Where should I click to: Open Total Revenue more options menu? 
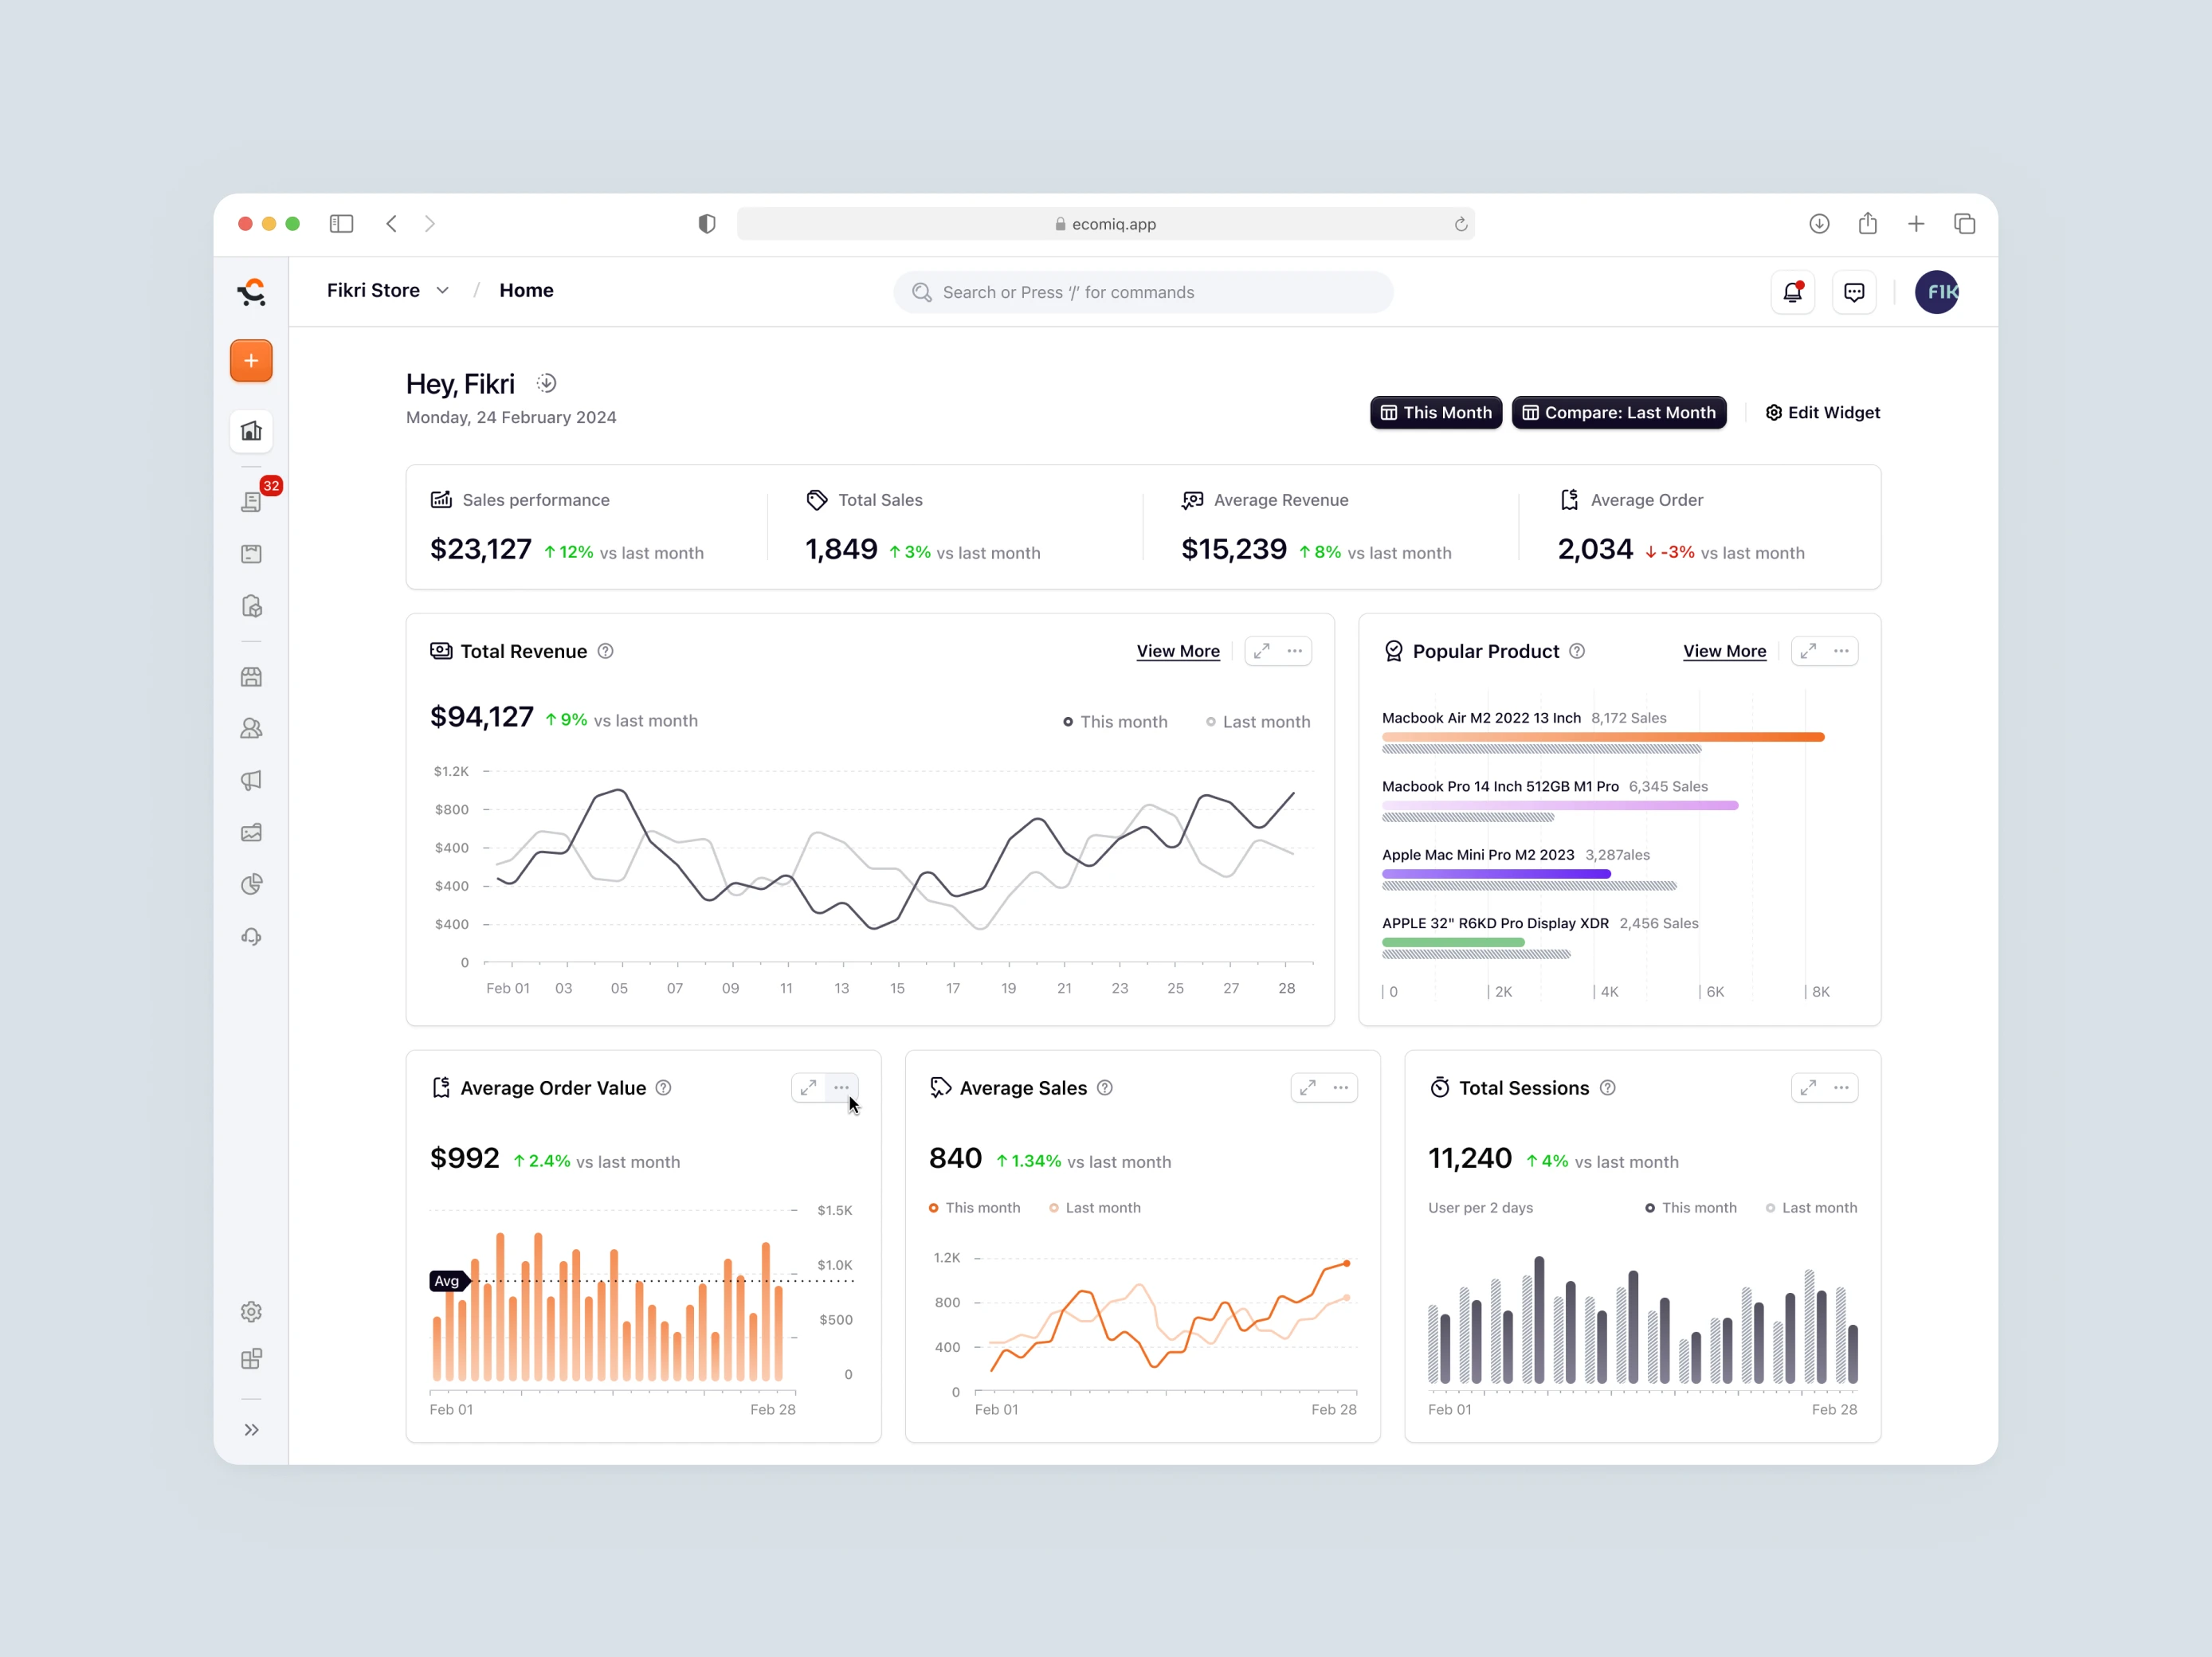pos(1295,651)
